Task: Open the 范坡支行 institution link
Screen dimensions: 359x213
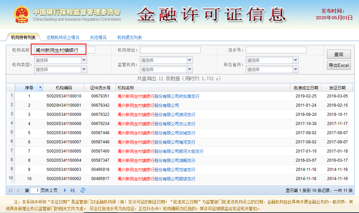Action: pyautogui.click(x=156, y=170)
